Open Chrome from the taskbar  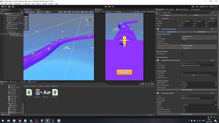(20, 121)
